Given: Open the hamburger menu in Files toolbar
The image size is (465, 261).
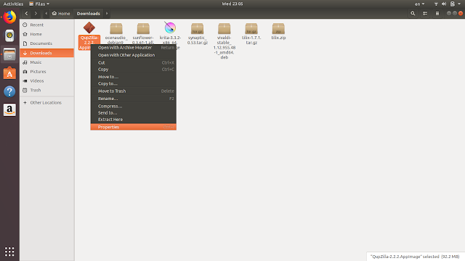Looking at the screenshot, I should coord(437,13).
